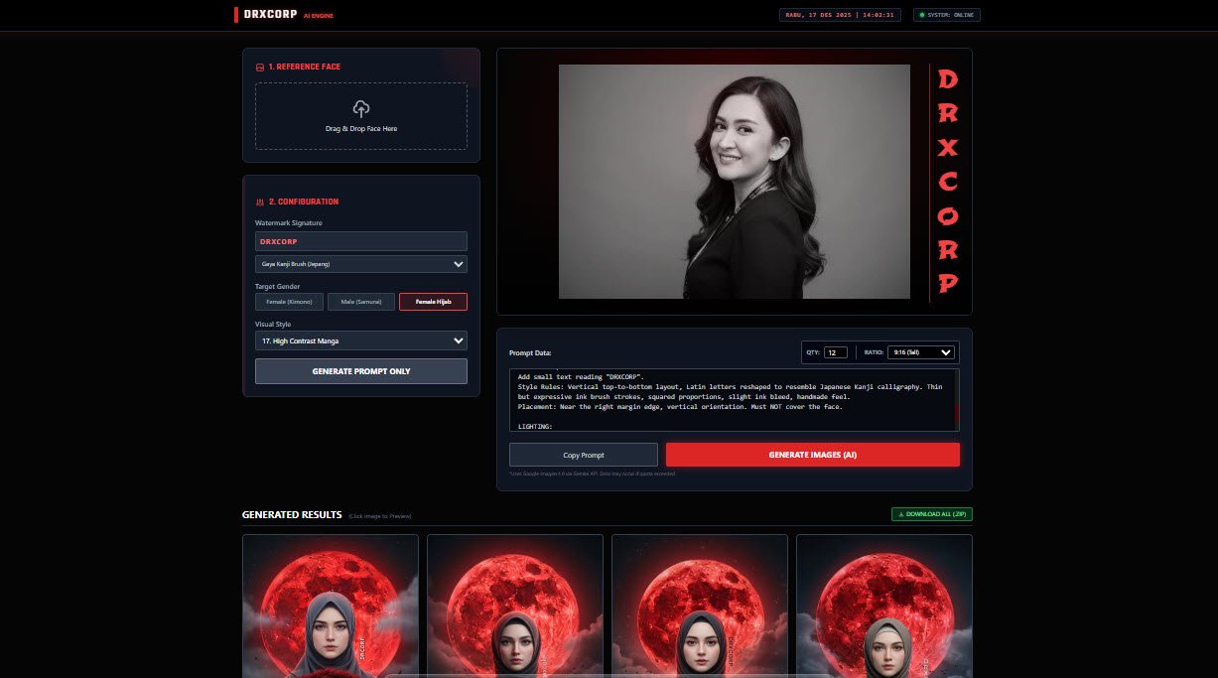Open the third generated result image
1218x678 pixels.
pyautogui.click(x=700, y=606)
